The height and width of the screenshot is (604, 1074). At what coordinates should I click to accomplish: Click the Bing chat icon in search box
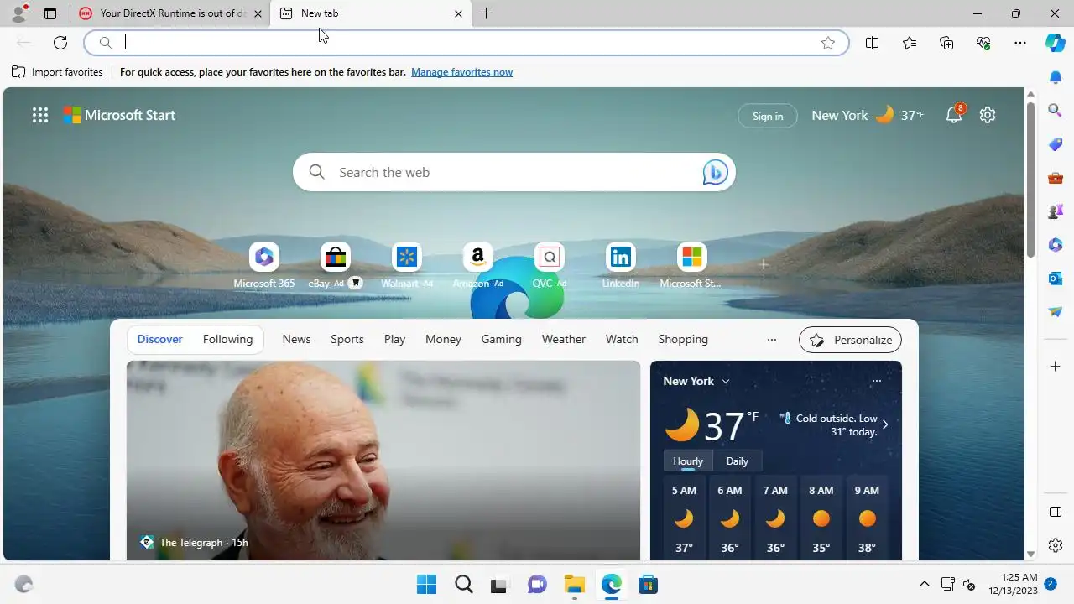tap(715, 172)
